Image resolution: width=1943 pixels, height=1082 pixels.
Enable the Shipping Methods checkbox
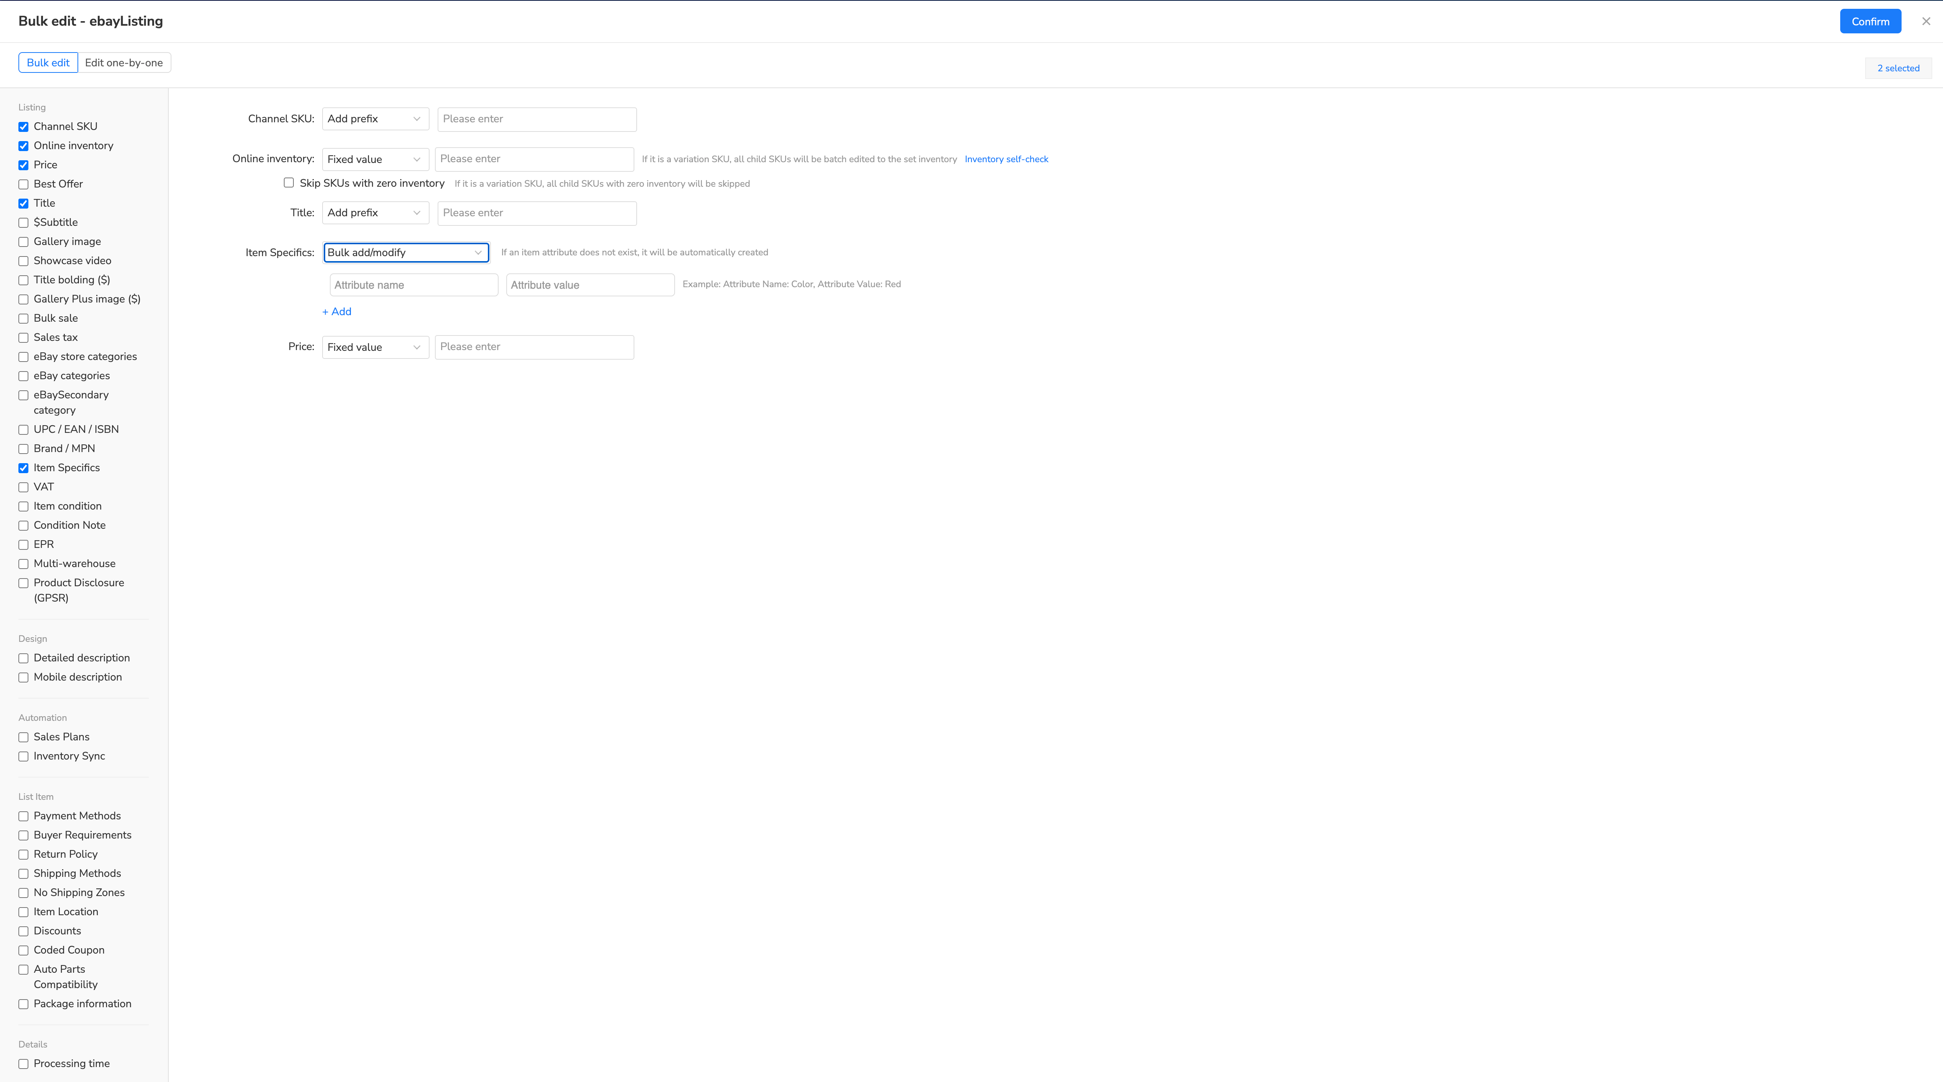23,873
